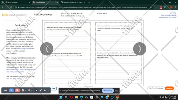The height and width of the screenshot is (100, 178).
Task: Click the left preview page
Action: (68, 53)
